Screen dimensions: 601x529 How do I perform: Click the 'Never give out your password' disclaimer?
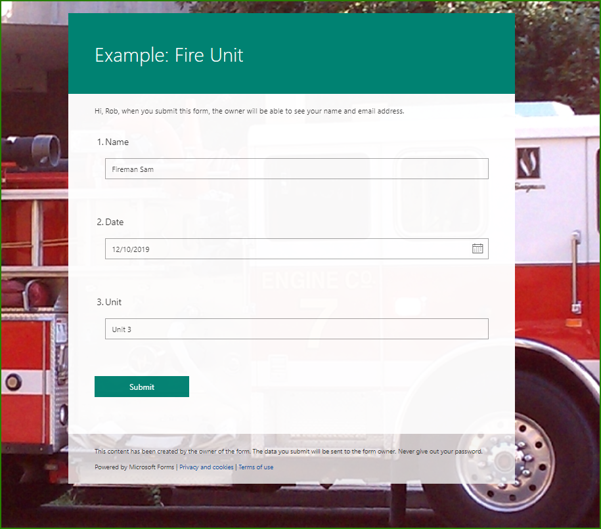click(440, 452)
